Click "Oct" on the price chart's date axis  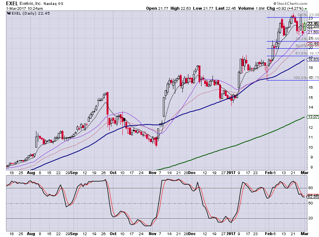click(113, 173)
